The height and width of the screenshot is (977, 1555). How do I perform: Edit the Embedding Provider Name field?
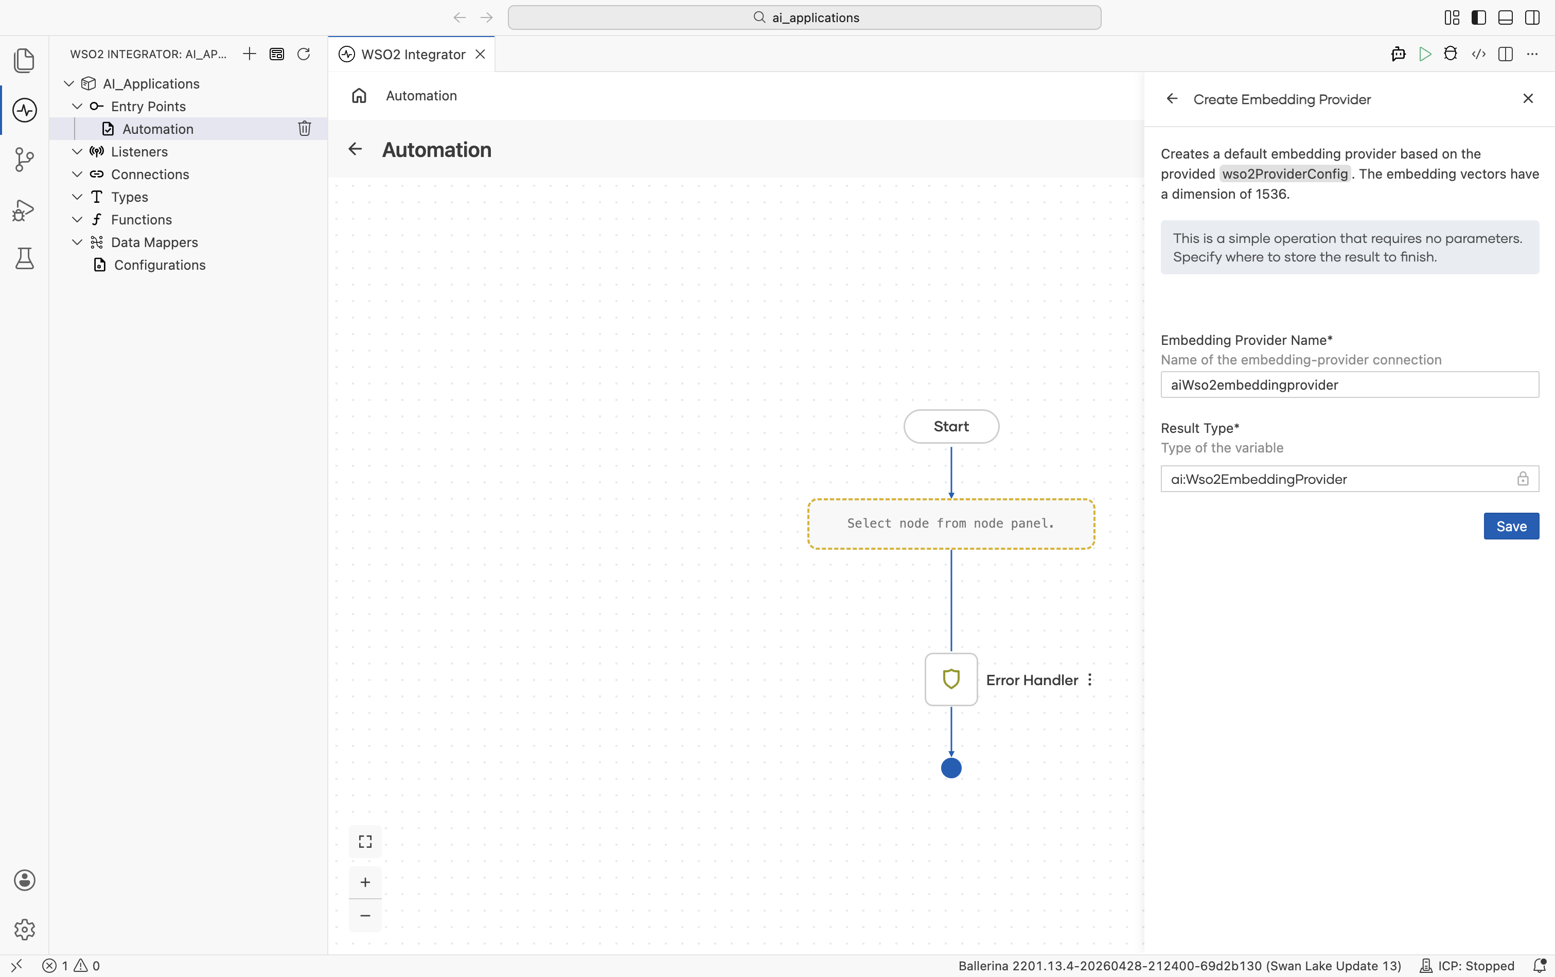[1350, 385]
